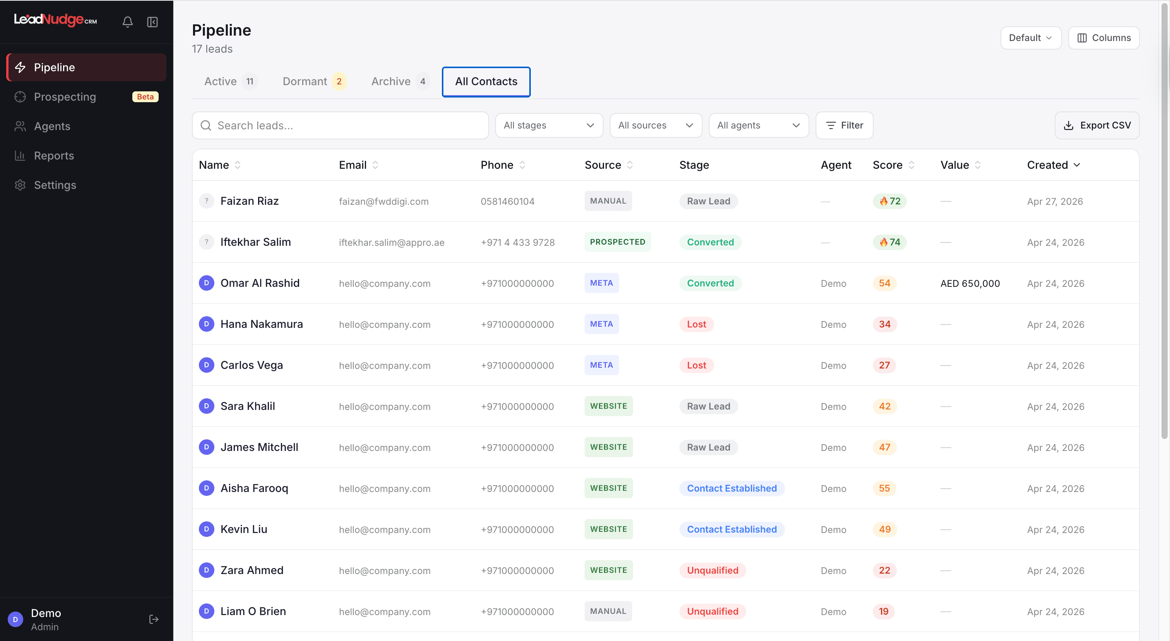The width and height of the screenshot is (1170, 641).
Task: Click Sara Khalil's WEBSITE source badge
Action: point(609,406)
